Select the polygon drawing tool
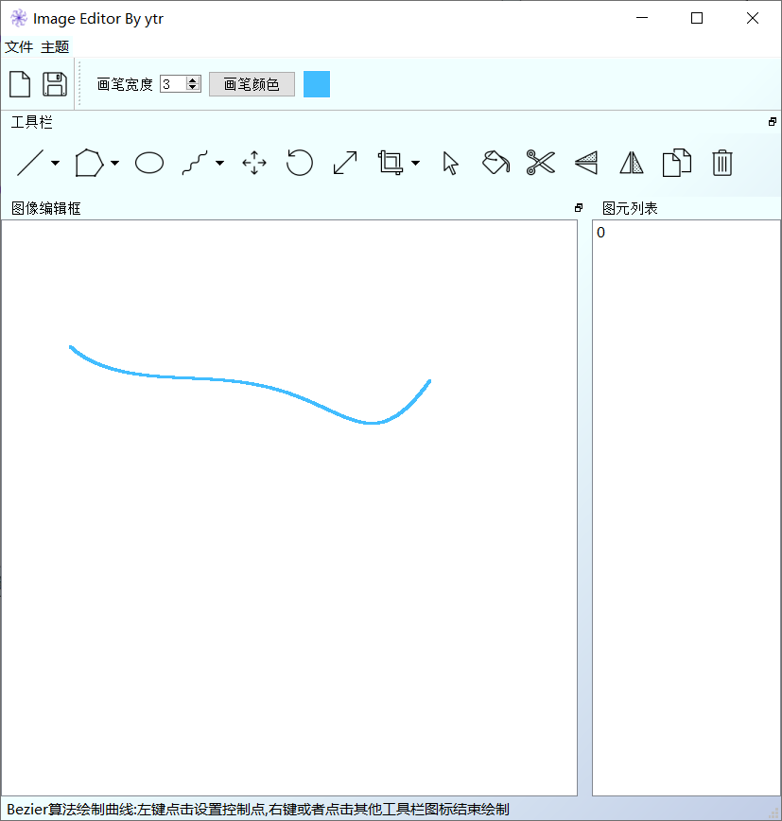Screen dimensions: 782x821 [x=90, y=163]
